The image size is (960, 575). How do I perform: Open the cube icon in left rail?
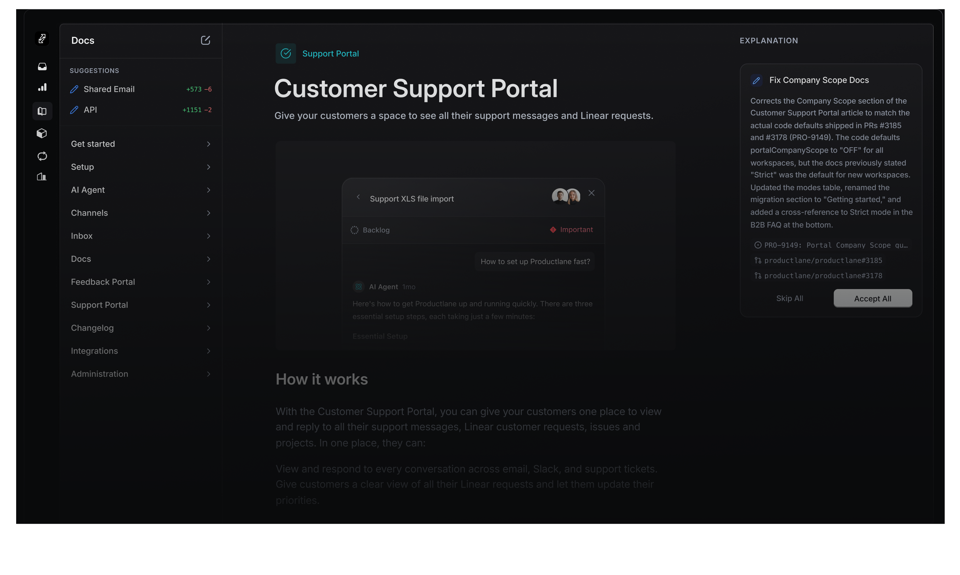coord(41,133)
